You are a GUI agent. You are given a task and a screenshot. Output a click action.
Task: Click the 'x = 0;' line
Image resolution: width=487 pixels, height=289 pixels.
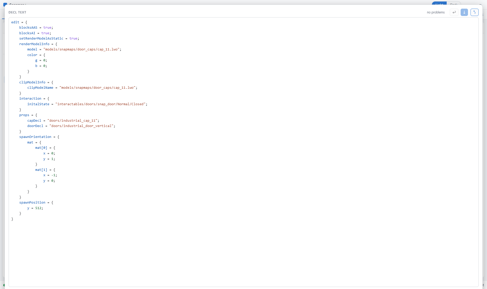(x=49, y=153)
